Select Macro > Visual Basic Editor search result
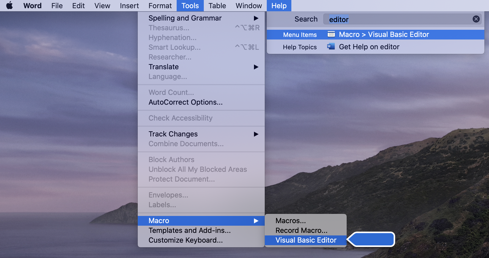Screen dimensions: 489x258 tap(376, 35)
